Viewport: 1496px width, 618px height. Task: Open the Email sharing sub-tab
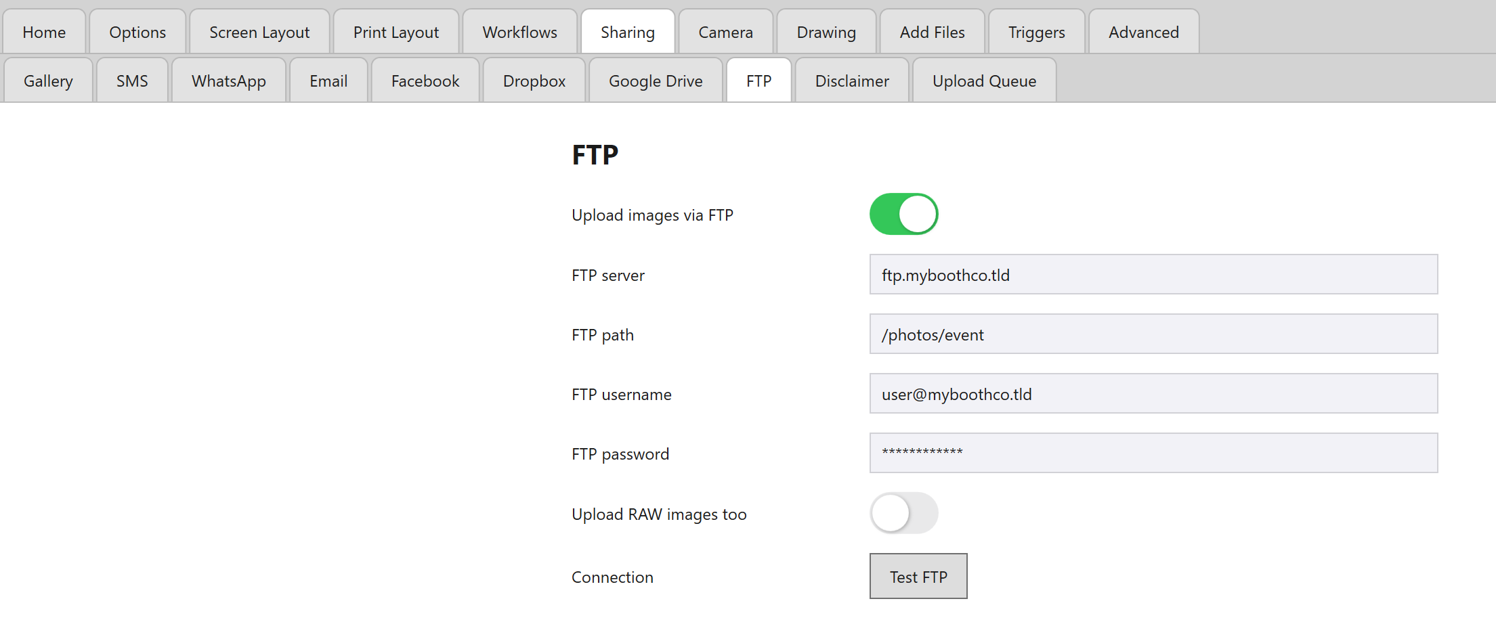pyautogui.click(x=328, y=81)
